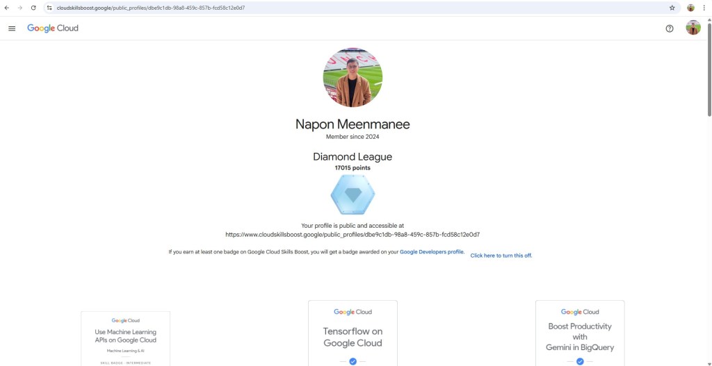
Task: Open the hamburger navigation menu
Action: [x=12, y=28]
